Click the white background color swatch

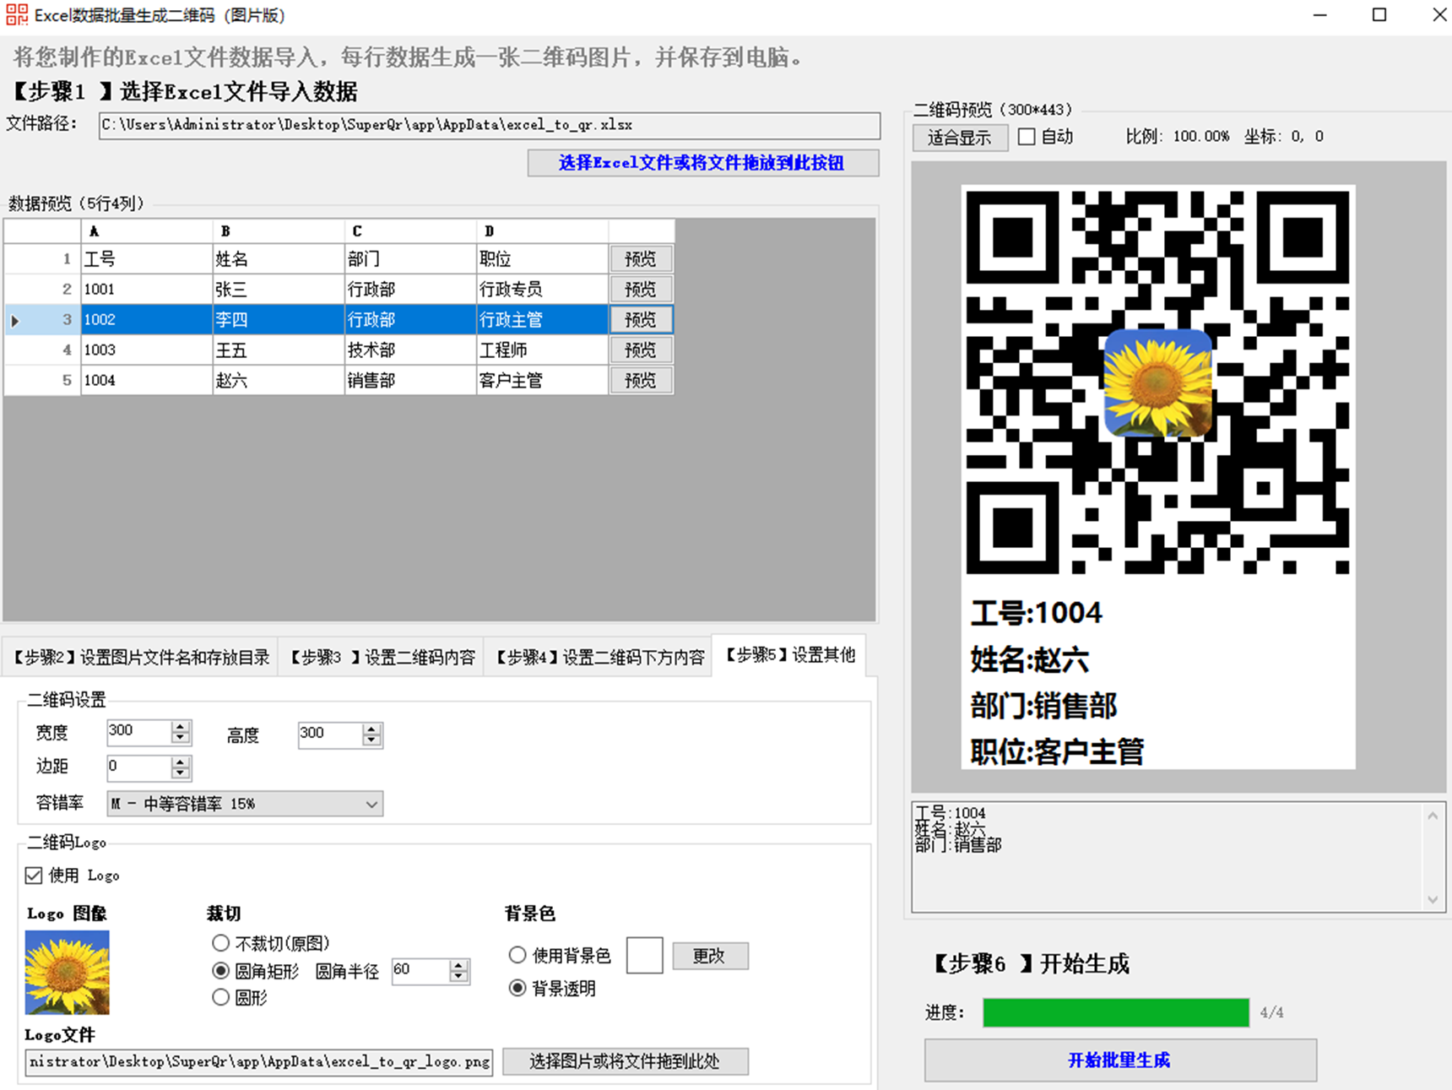coord(644,955)
